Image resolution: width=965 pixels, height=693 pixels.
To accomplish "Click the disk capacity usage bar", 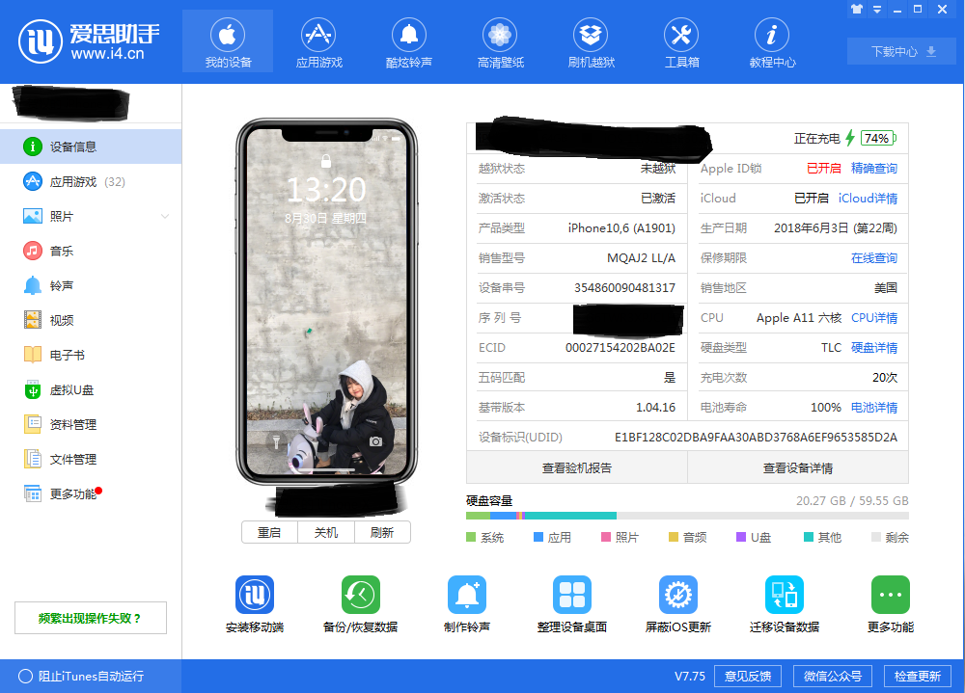I will coord(687,516).
